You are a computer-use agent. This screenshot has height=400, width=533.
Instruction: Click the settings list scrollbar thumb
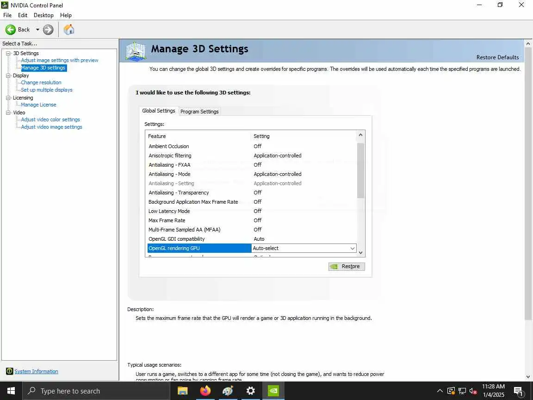pos(361,170)
